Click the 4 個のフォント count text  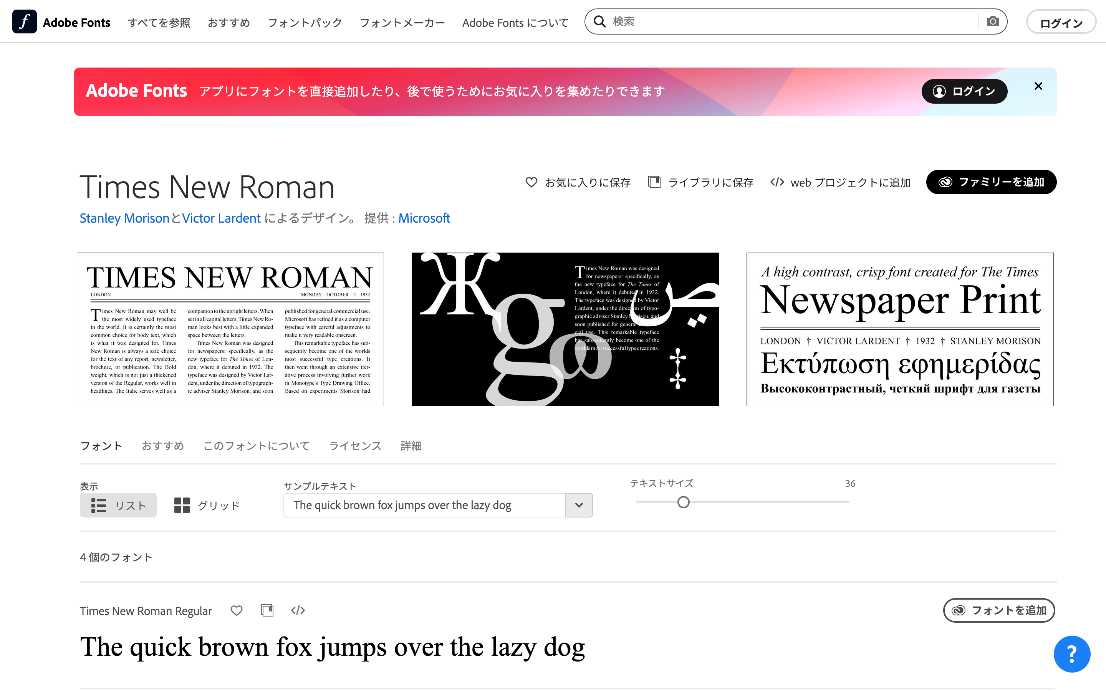pos(116,557)
